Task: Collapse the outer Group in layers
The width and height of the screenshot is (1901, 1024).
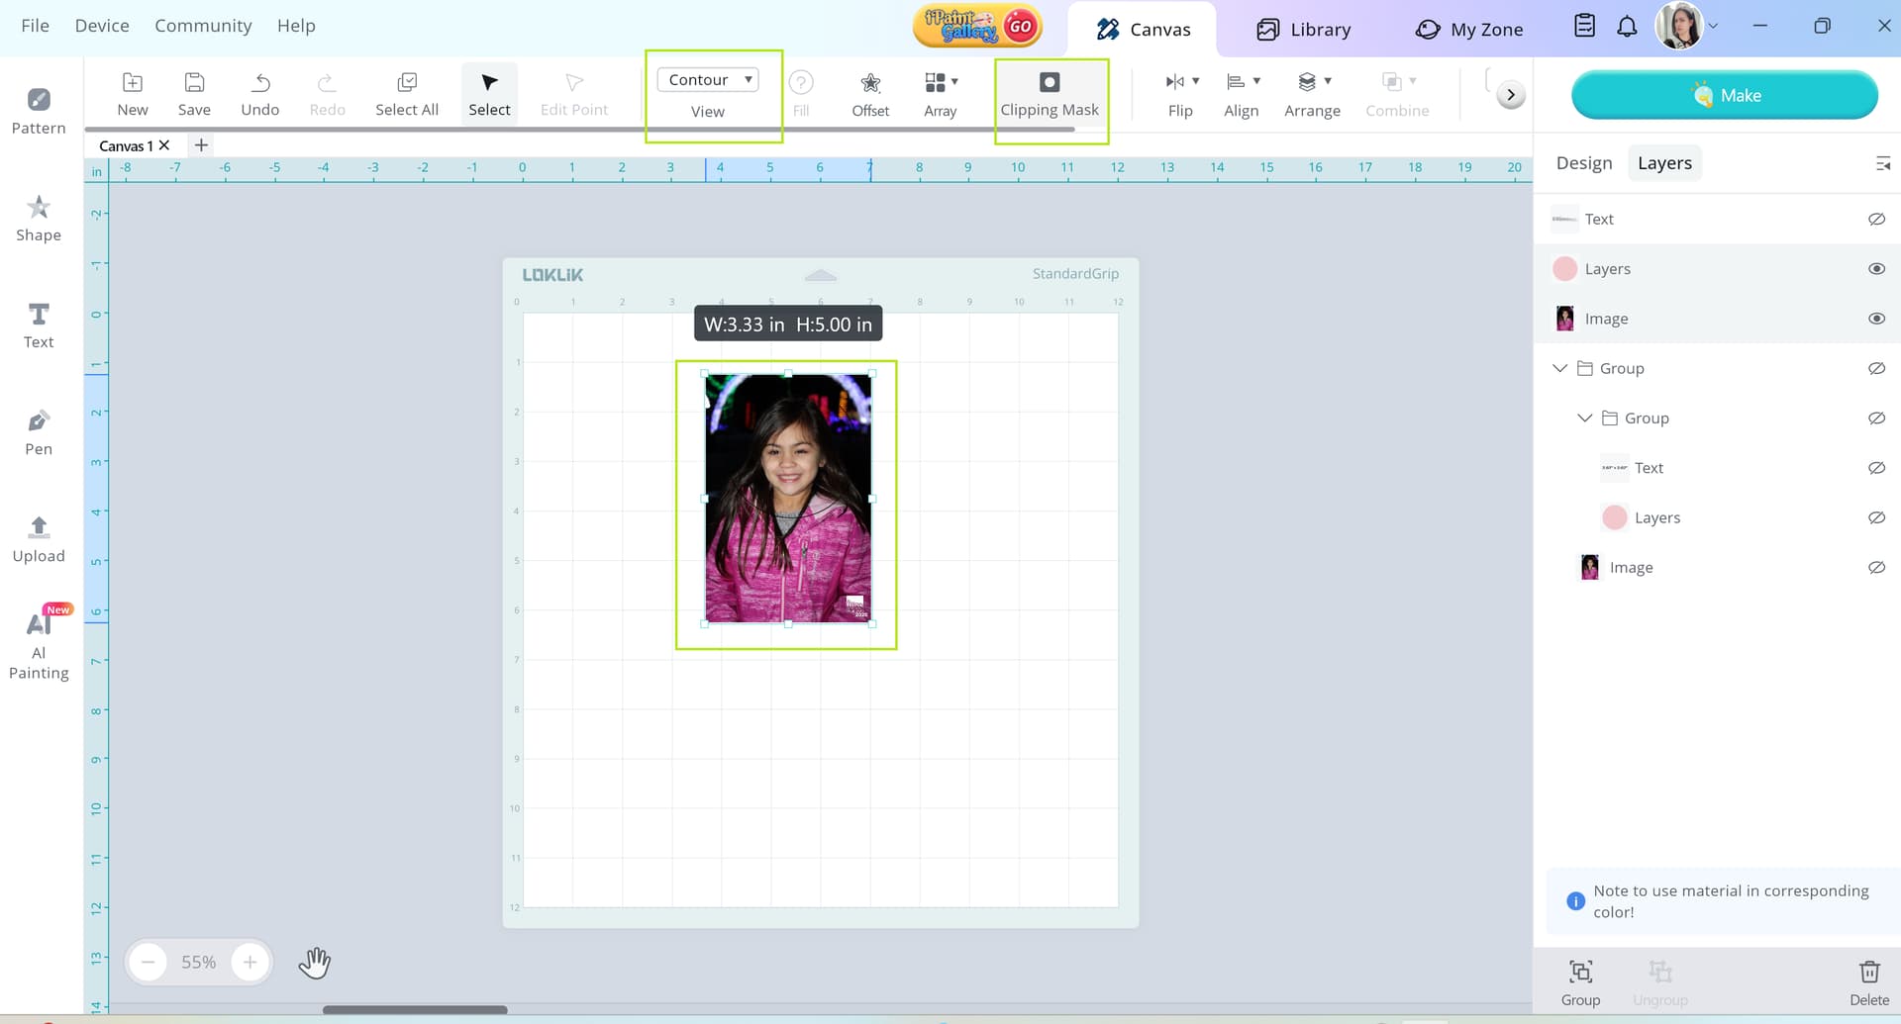Action: (x=1559, y=368)
